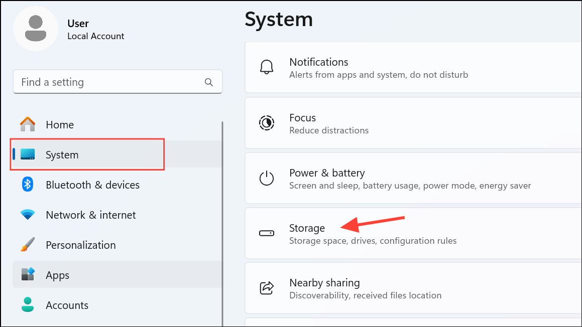582x327 pixels.
Task: Click the Bluetooth icon in sidebar
Action: click(x=27, y=185)
